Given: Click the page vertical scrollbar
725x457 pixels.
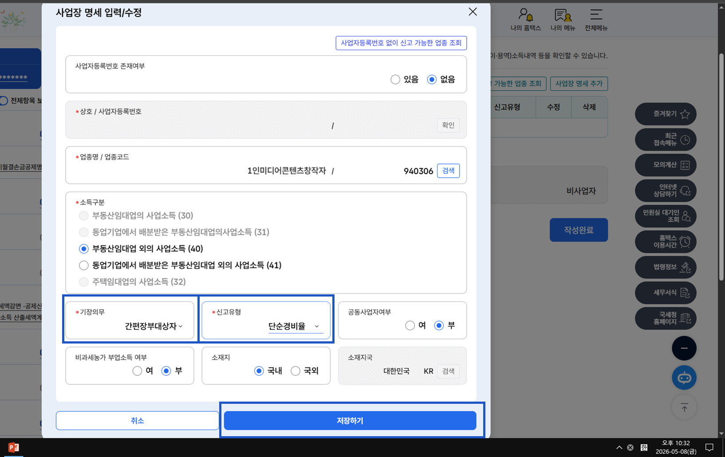Looking at the screenshot, I should point(721,167).
